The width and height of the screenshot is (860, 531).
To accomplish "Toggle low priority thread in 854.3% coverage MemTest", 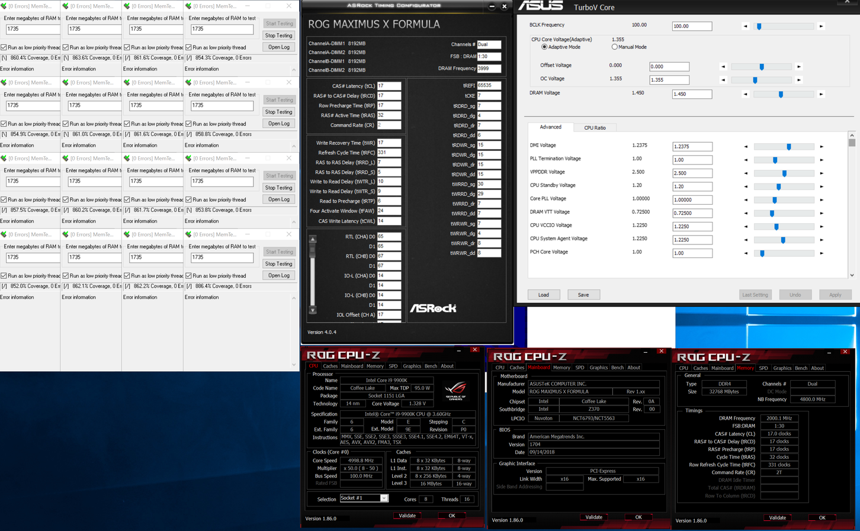I will pyautogui.click(x=188, y=47).
